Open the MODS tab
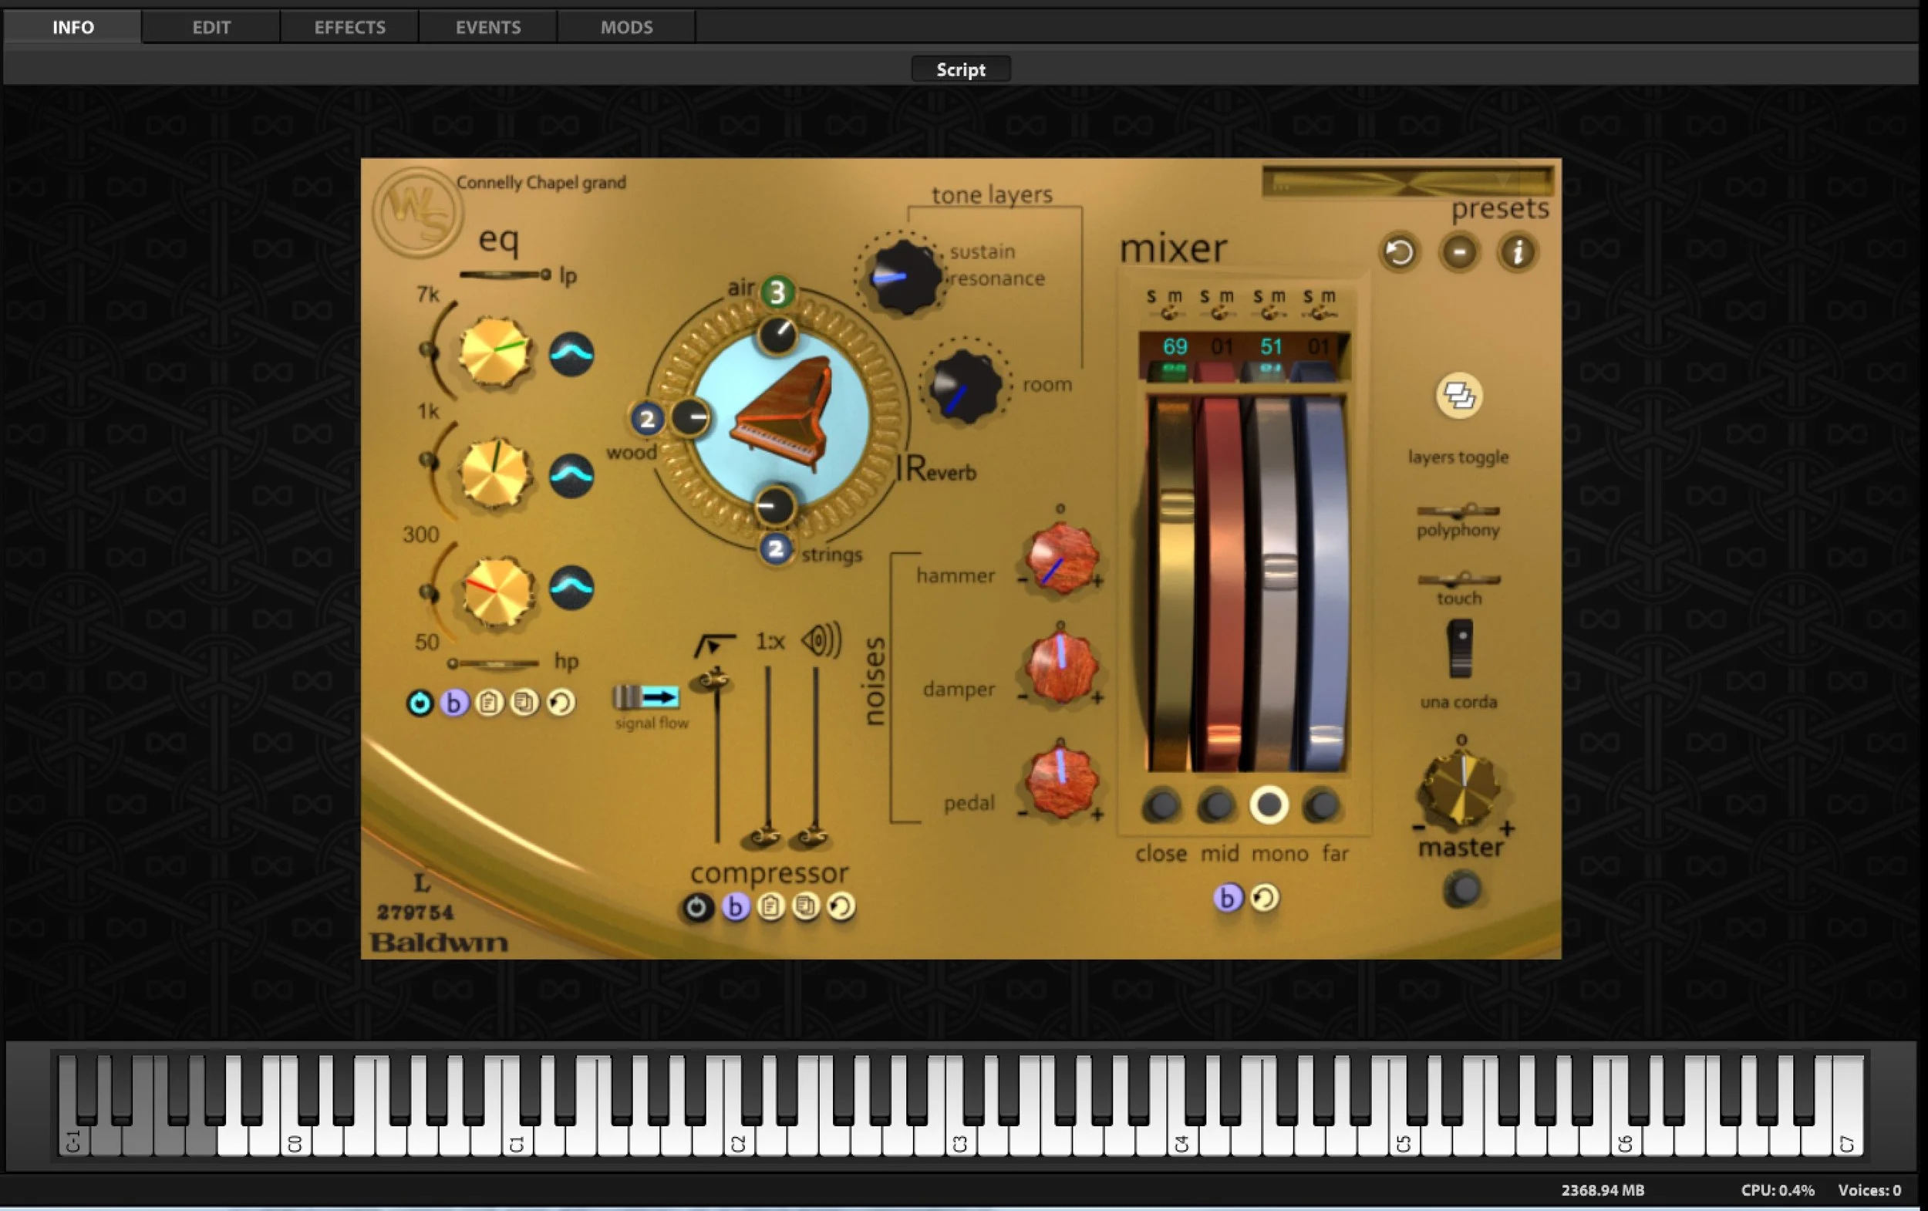1928x1211 pixels. [626, 27]
